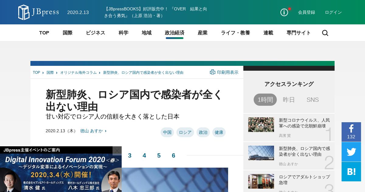Open the ライフ・教養 navigation menu
365x192 pixels.
tap(235, 33)
